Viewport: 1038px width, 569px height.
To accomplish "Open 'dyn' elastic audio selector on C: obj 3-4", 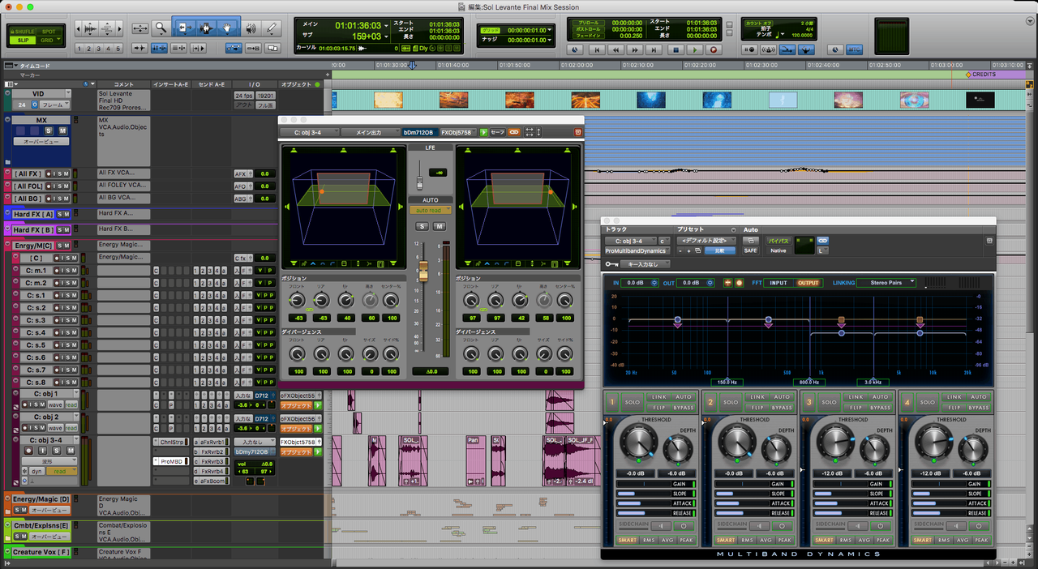I will pos(37,471).
